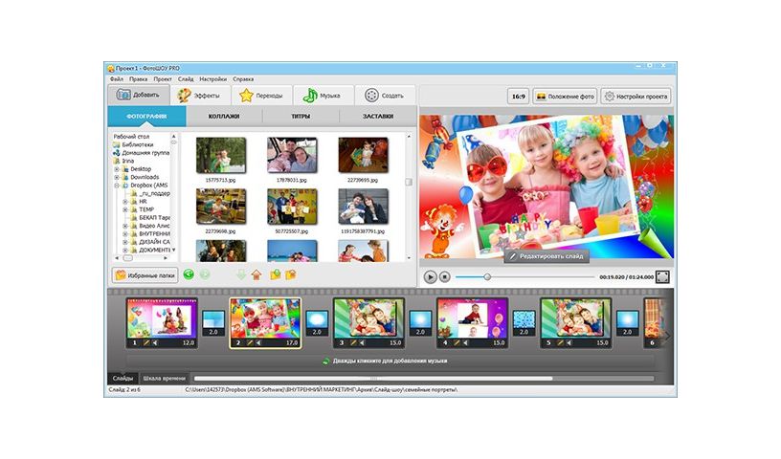Click the pencil edit icon on slide 2
This screenshot has height=459, width=781.
250,343
